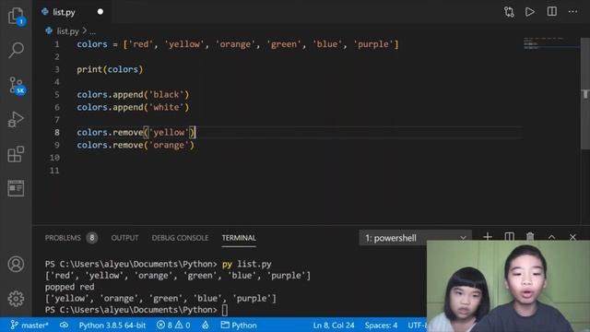590x332 pixels.
Task: Kill the terminal with trash icon
Action: coord(530,237)
